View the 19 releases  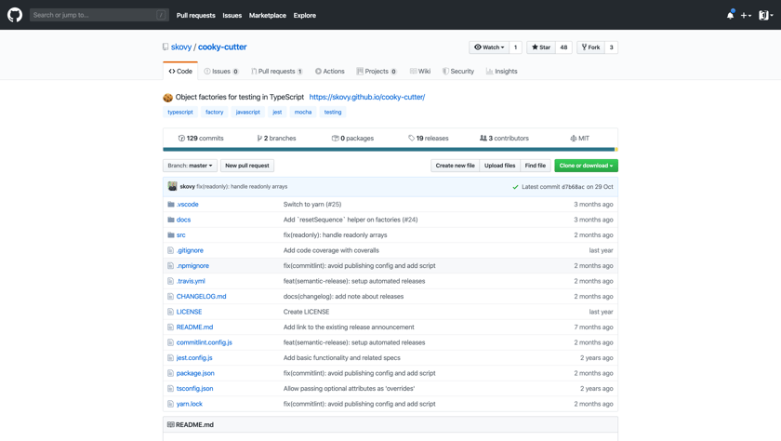click(429, 139)
